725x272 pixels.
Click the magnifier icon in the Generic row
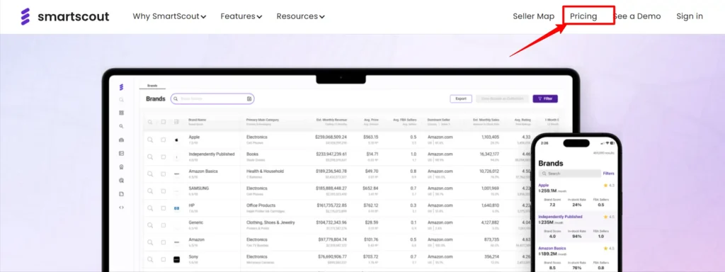pyautogui.click(x=150, y=225)
